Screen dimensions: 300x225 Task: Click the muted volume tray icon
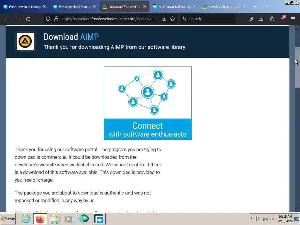(x=272, y=219)
